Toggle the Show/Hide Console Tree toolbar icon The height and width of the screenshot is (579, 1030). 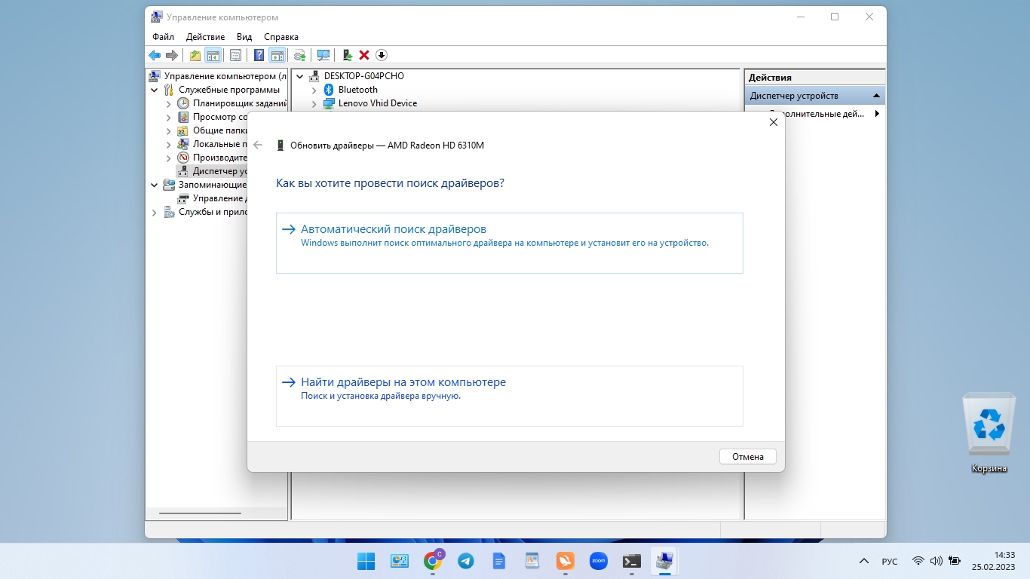coord(213,55)
